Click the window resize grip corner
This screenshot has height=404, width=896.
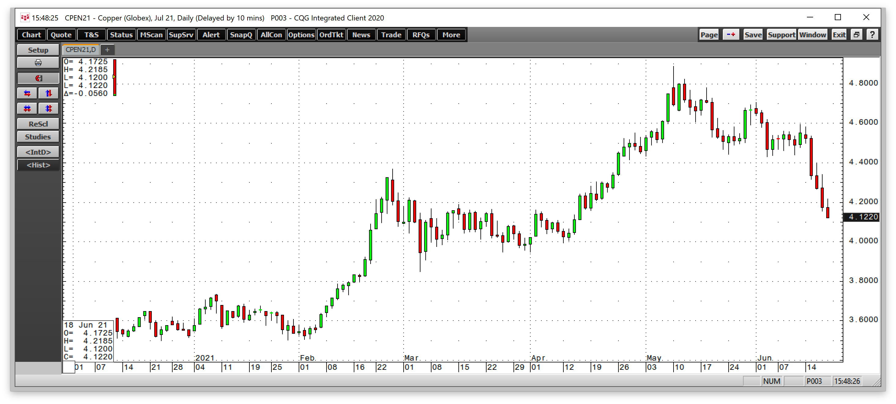(876, 382)
